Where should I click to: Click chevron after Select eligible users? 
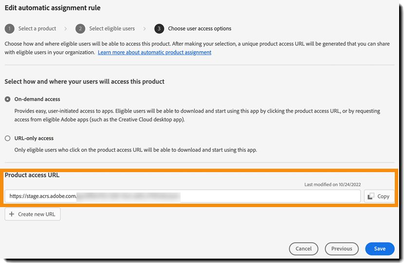(145, 29)
